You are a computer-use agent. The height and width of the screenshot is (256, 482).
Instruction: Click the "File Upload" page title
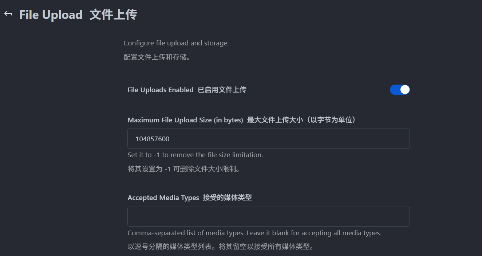pyautogui.click(x=51, y=15)
